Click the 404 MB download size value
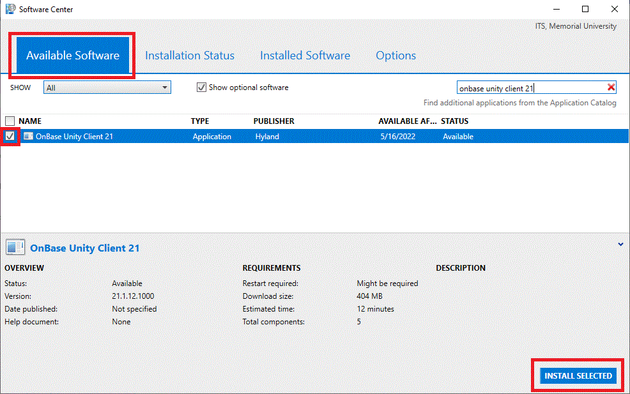Viewport: 630px width, 394px height. (x=370, y=296)
